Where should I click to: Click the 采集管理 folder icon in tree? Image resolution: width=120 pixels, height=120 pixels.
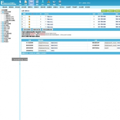tap(3, 37)
